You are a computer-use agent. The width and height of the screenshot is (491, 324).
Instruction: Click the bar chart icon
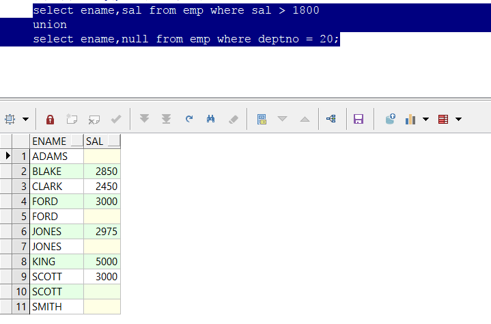pyautogui.click(x=410, y=119)
